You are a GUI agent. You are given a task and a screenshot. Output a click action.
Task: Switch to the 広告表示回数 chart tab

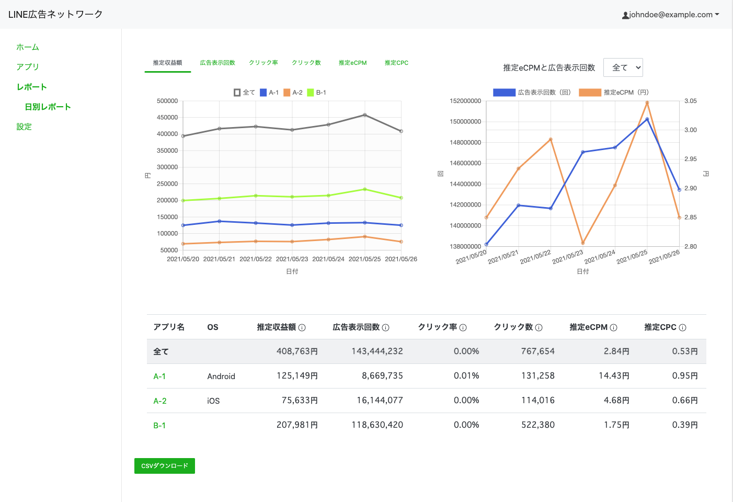pos(217,63)
